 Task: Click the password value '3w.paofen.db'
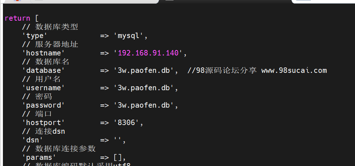click(144, 105)
